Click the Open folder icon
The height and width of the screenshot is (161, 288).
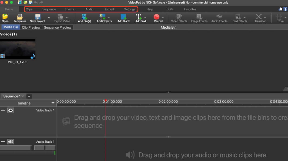[x=5, y=17]
